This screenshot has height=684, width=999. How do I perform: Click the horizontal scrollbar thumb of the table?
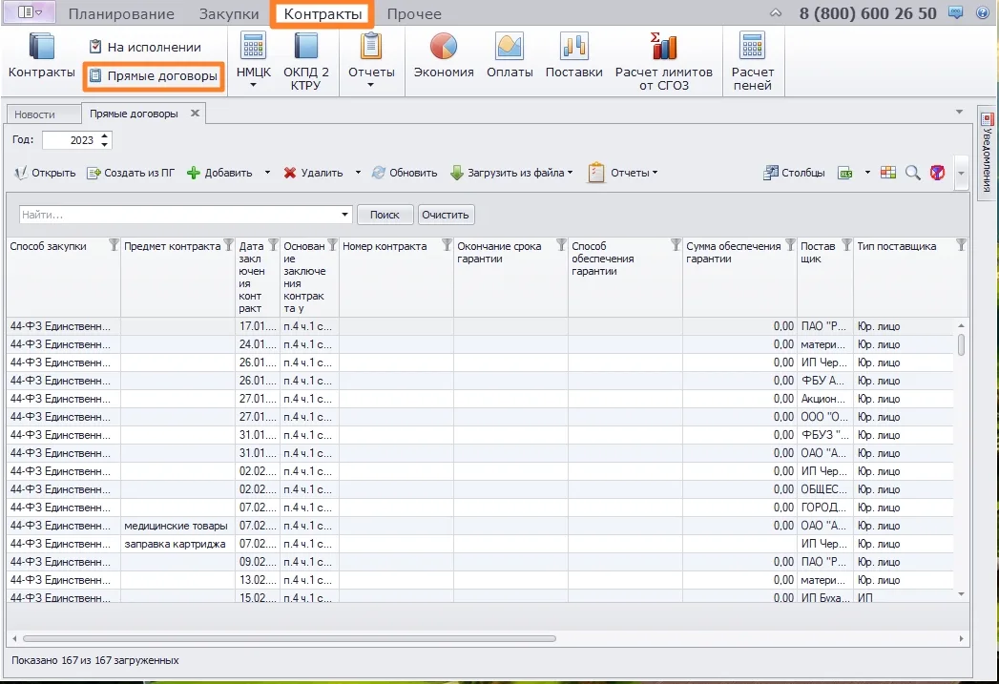pos(289,638)
